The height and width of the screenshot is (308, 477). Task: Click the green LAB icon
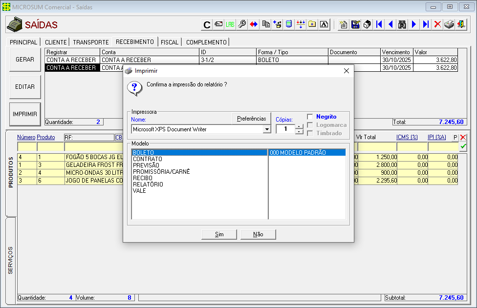point(230,24)
